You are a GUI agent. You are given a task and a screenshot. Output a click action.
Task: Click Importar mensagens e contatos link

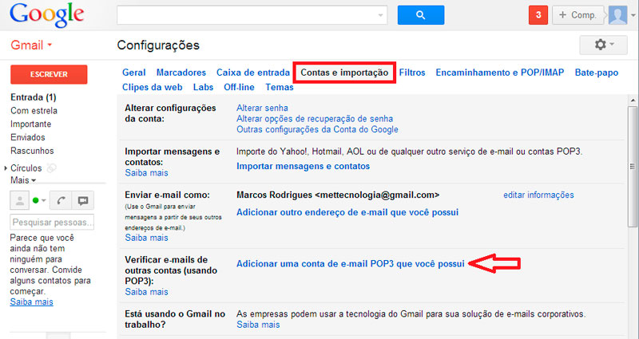304,166
